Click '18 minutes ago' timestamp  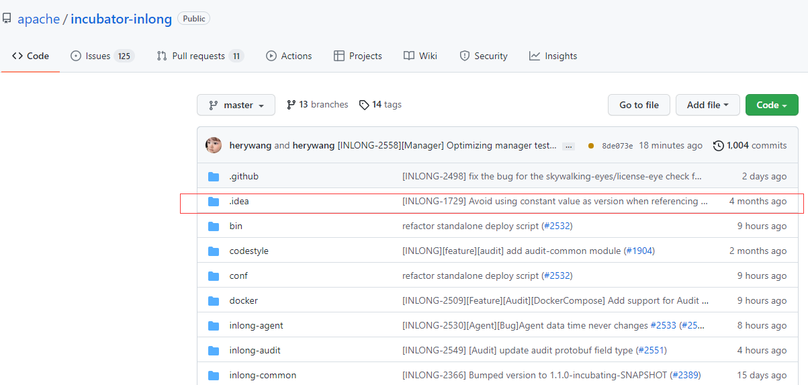[670, 145]
